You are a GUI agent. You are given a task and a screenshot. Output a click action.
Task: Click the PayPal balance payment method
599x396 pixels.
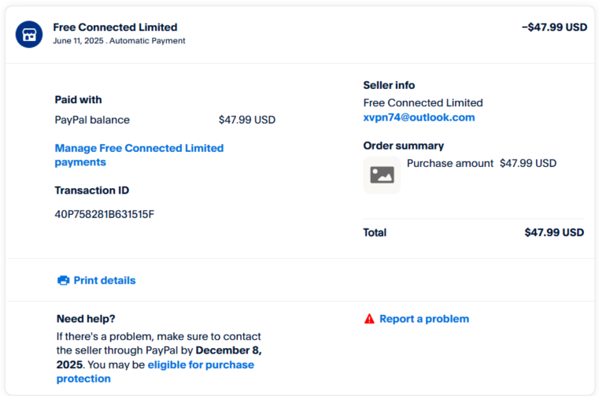click(x=92, y=120)
